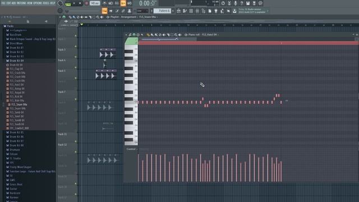Viewport: 359px width, 202px height.
Task: Open the playlist window menu arrow
Action: [60, 17]
